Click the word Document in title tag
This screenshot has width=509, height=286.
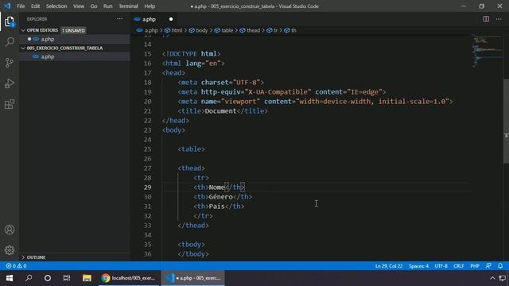tap(221, 111)
